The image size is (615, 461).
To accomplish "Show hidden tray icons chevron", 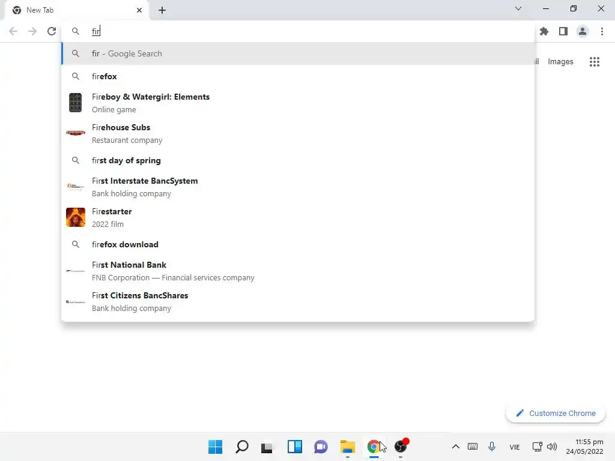I will (x=455, y=447).
